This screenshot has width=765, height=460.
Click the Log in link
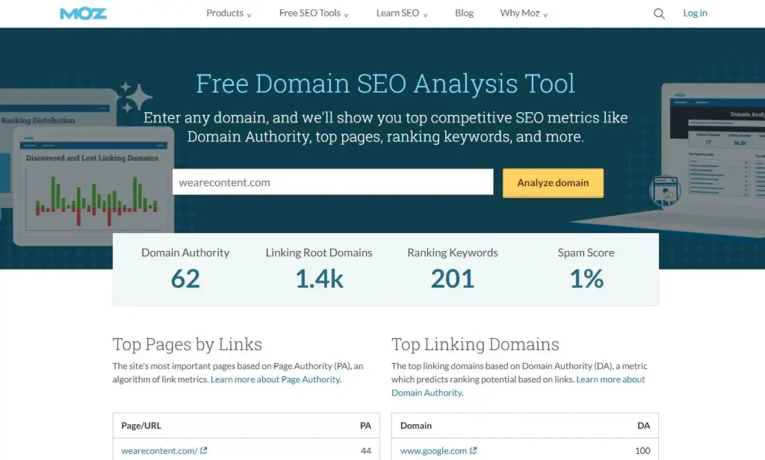point(695,13)
